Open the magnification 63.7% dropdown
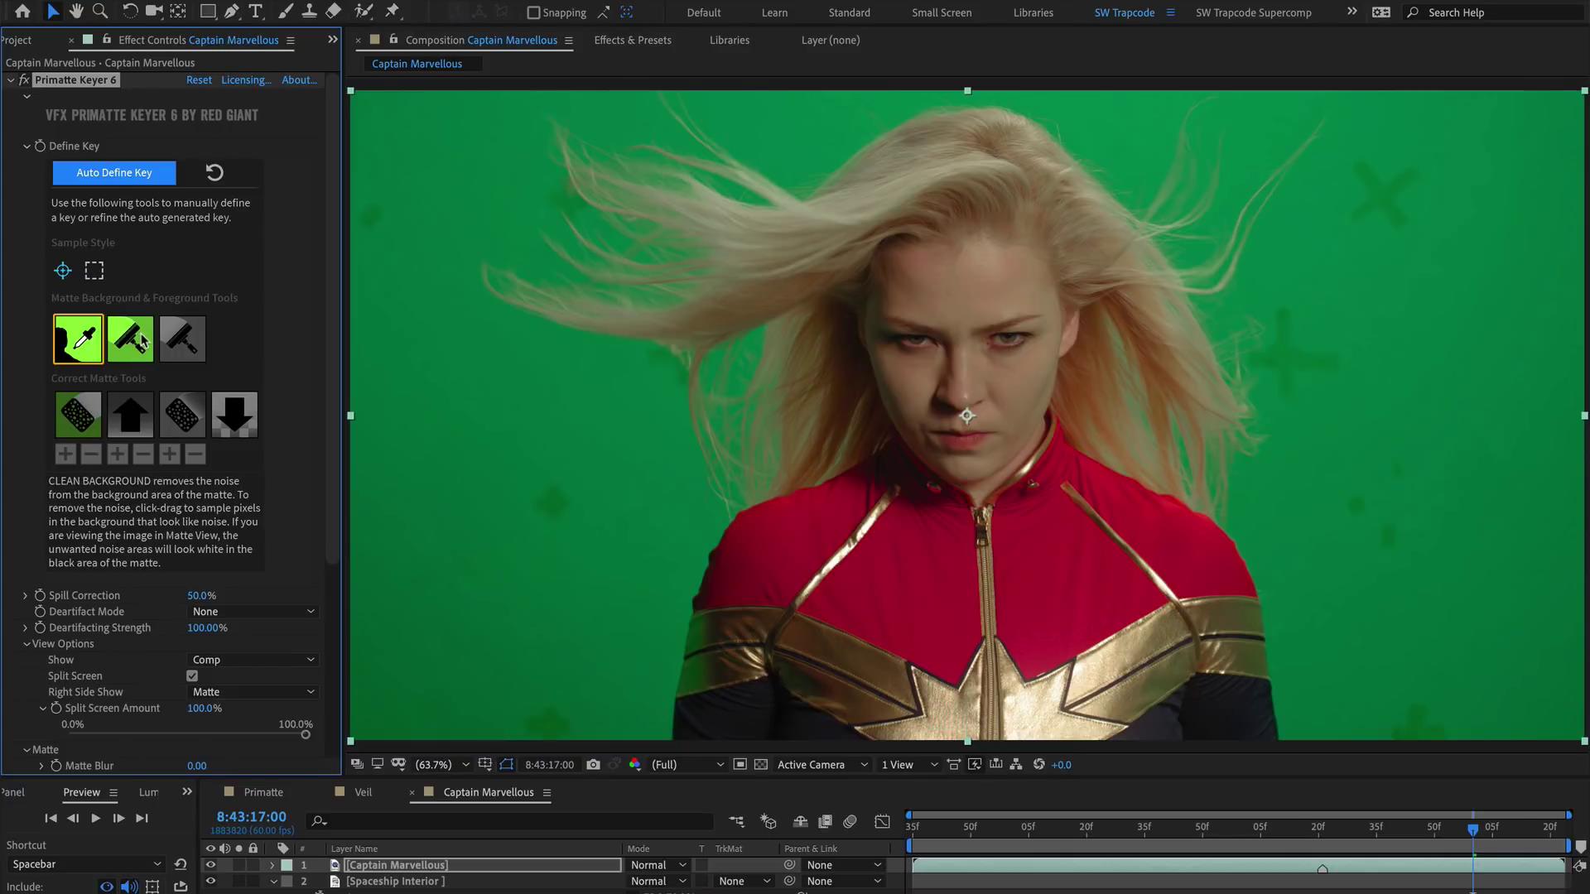 click(443, 765)
